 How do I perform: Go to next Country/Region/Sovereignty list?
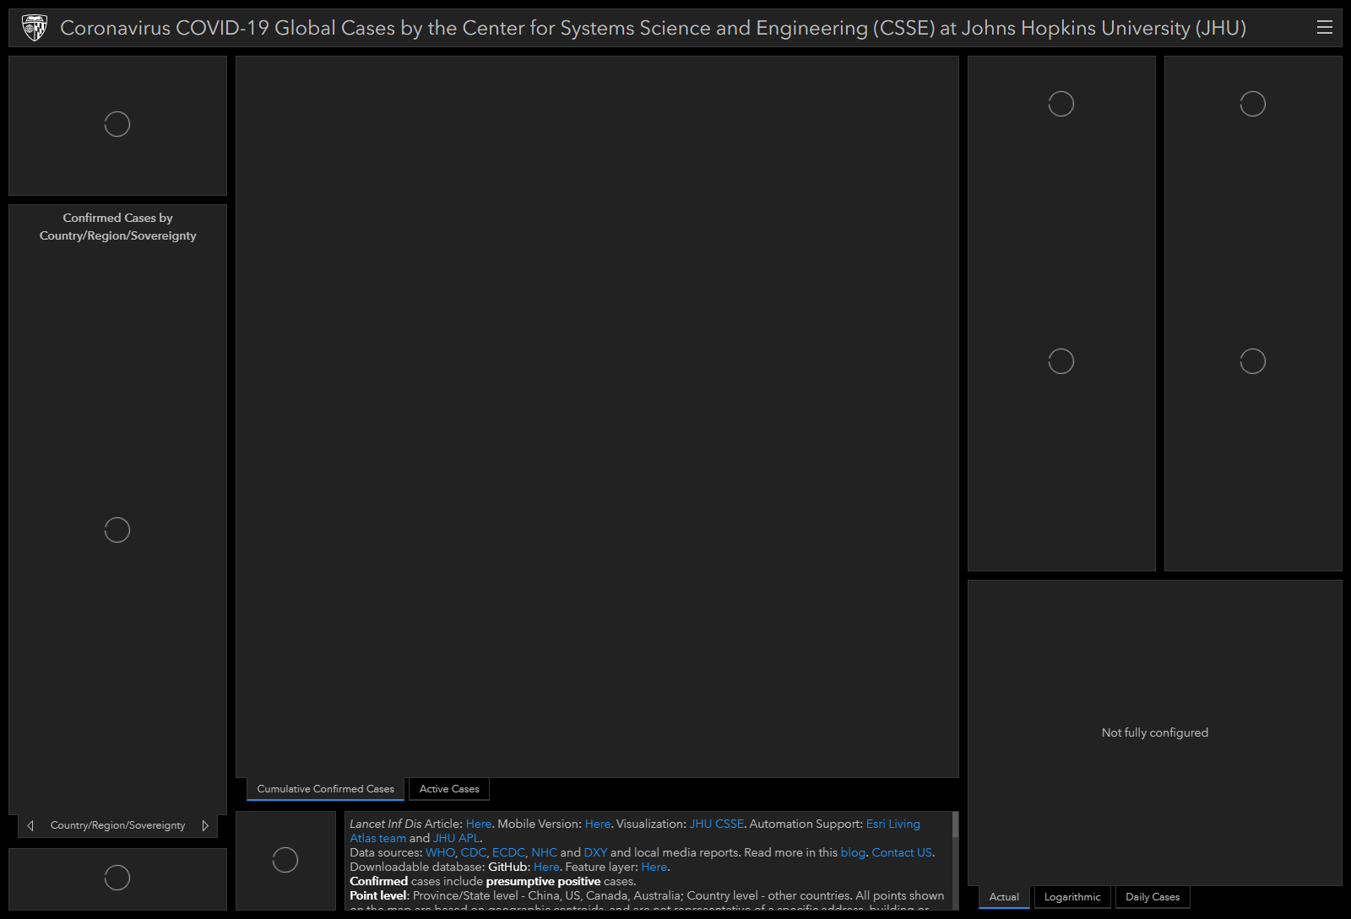[x=205, y=825]
